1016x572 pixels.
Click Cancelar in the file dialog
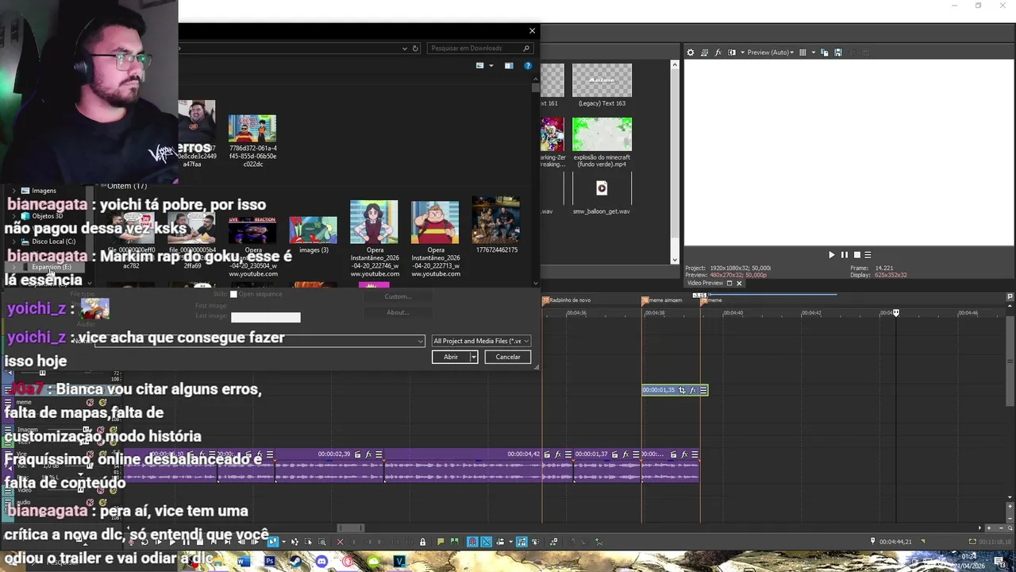[x=508, y=357]
